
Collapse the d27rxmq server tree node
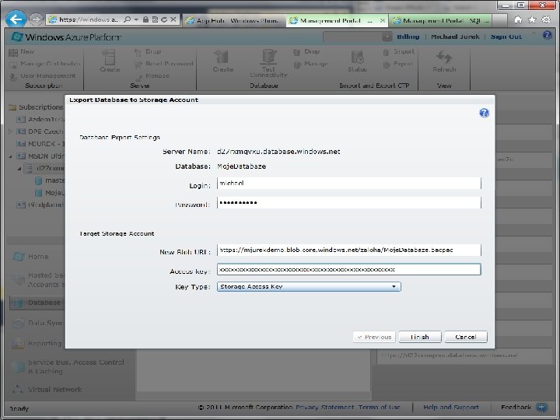[19, 168]
